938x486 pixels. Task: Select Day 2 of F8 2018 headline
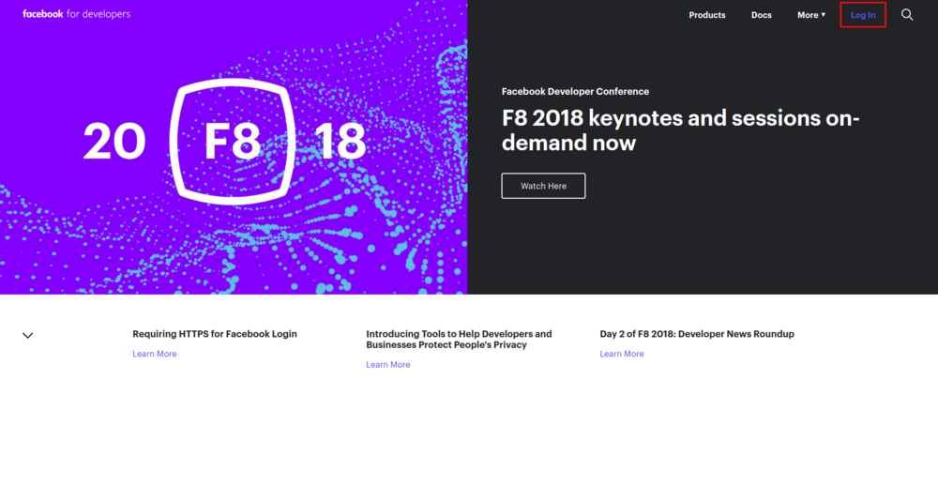click(x=697, y=334)
